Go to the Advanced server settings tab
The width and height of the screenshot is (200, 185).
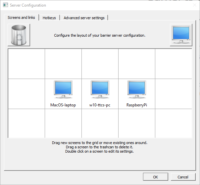(x=84, y=18)
